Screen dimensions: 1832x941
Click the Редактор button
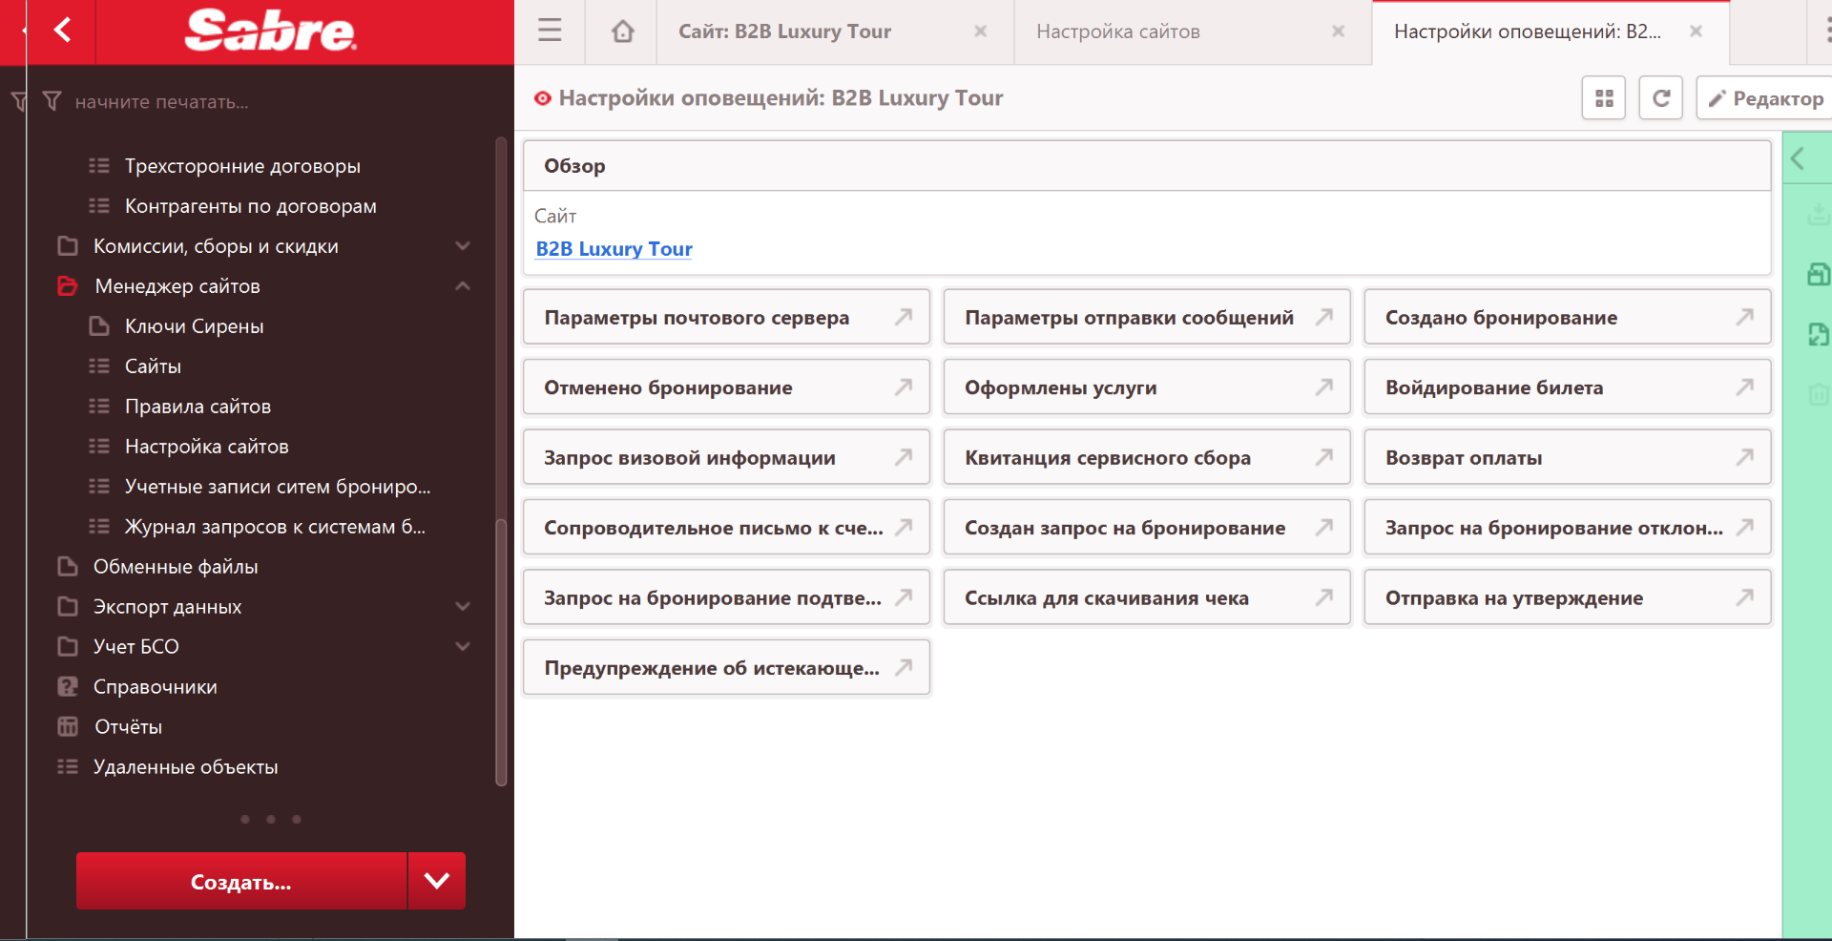tap(1766, 98)
